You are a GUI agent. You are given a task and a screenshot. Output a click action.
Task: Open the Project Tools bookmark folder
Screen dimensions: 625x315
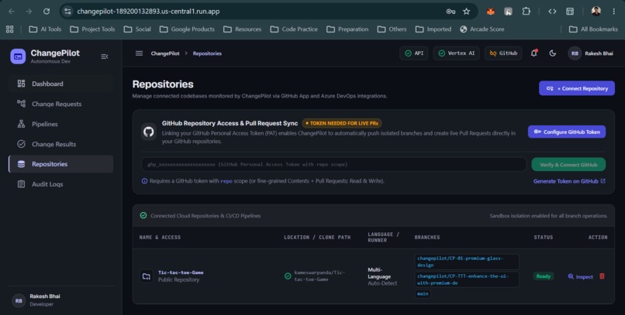click(x=92, y=29)
